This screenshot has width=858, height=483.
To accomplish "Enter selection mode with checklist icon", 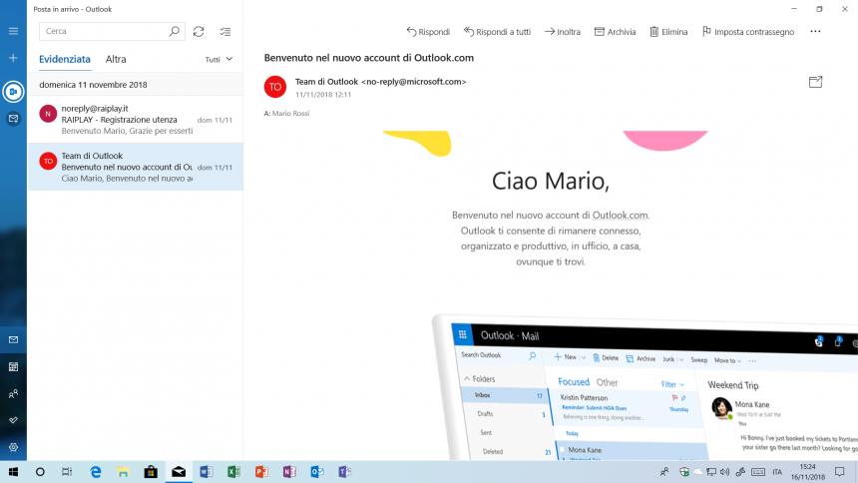I will coord(225,32).
